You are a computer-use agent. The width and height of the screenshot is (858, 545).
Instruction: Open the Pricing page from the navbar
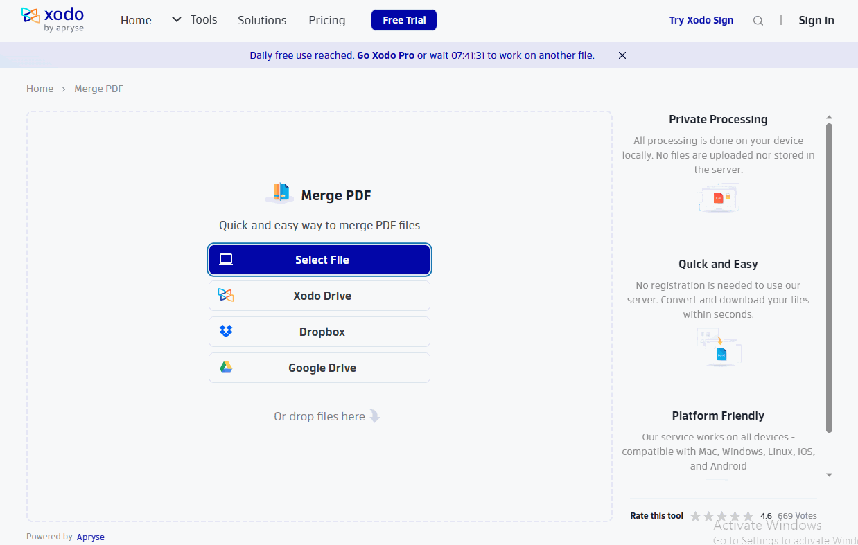pos(326,20)
